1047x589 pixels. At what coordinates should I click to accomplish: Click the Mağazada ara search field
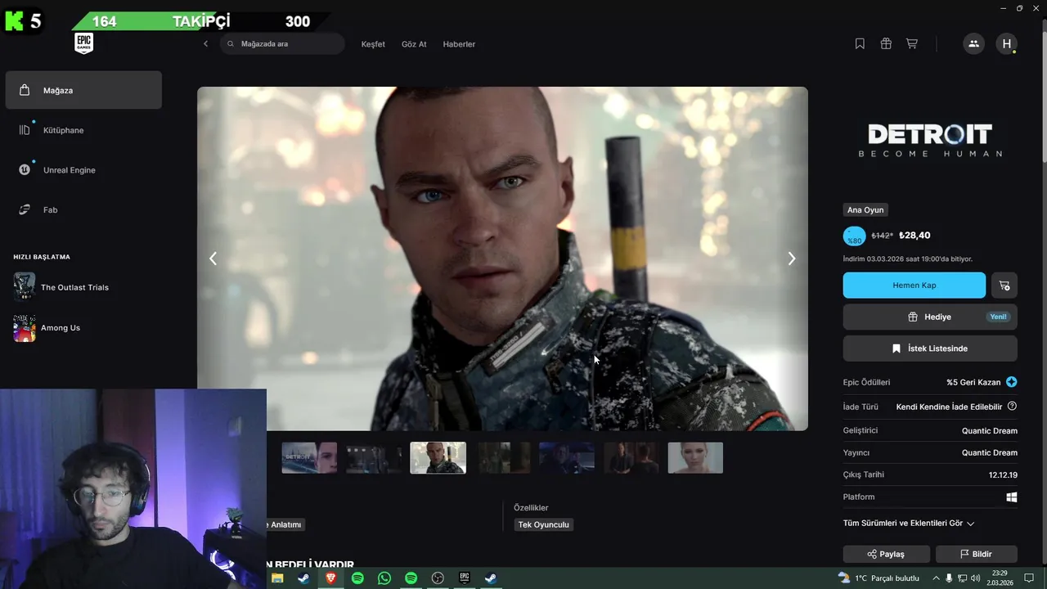282,44
